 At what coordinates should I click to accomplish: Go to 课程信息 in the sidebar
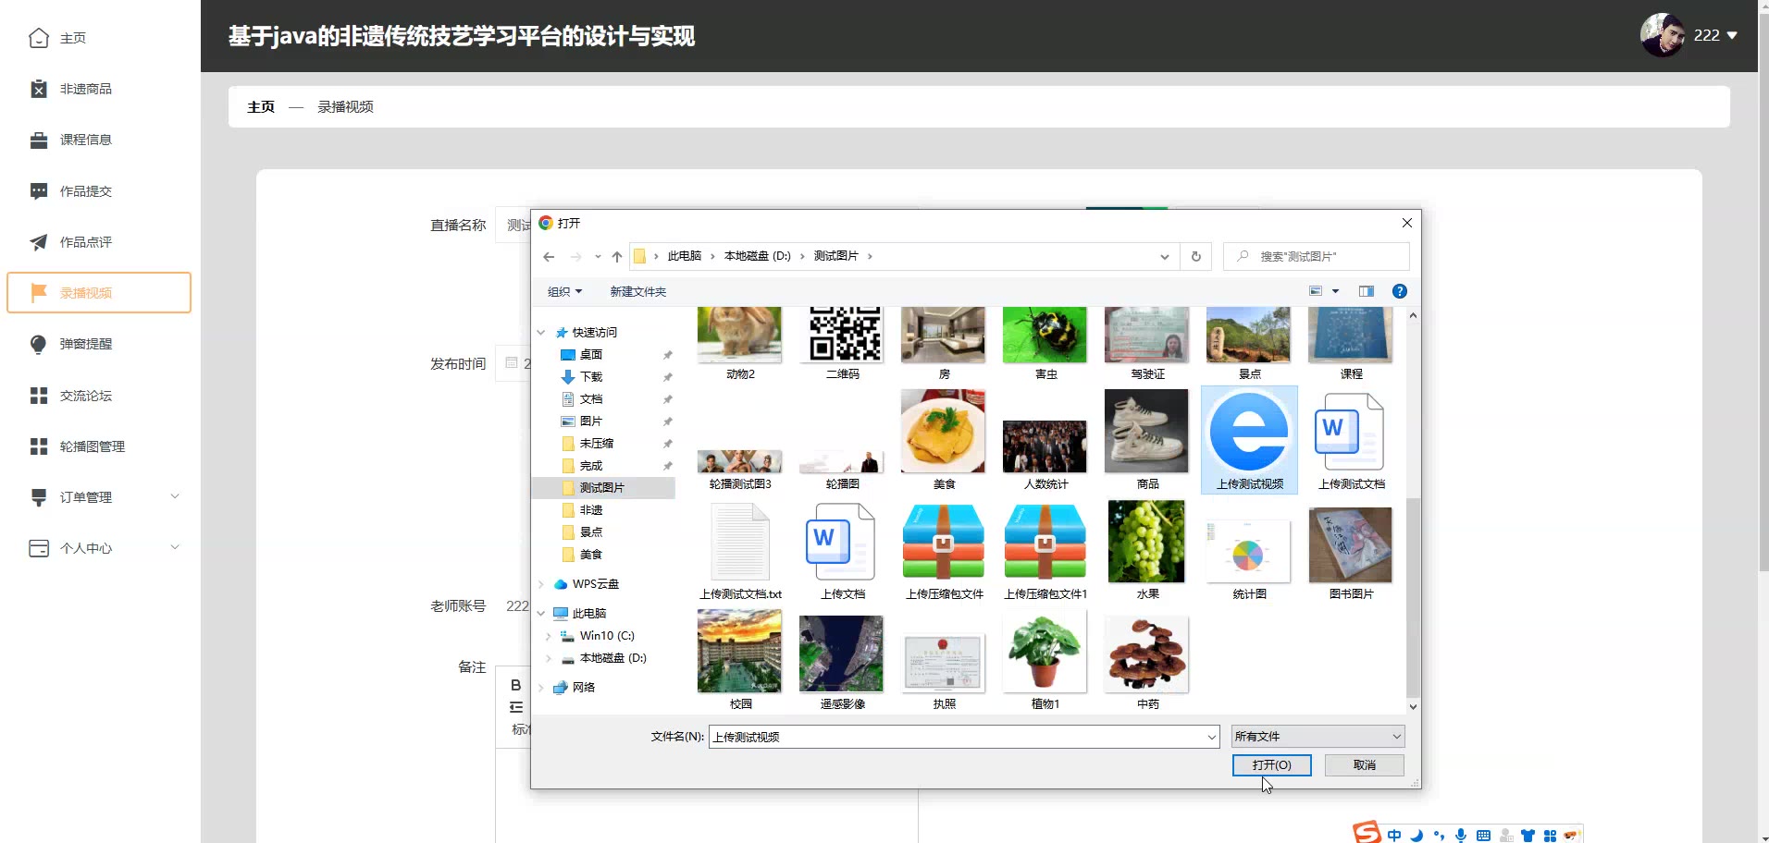[85, 140]
